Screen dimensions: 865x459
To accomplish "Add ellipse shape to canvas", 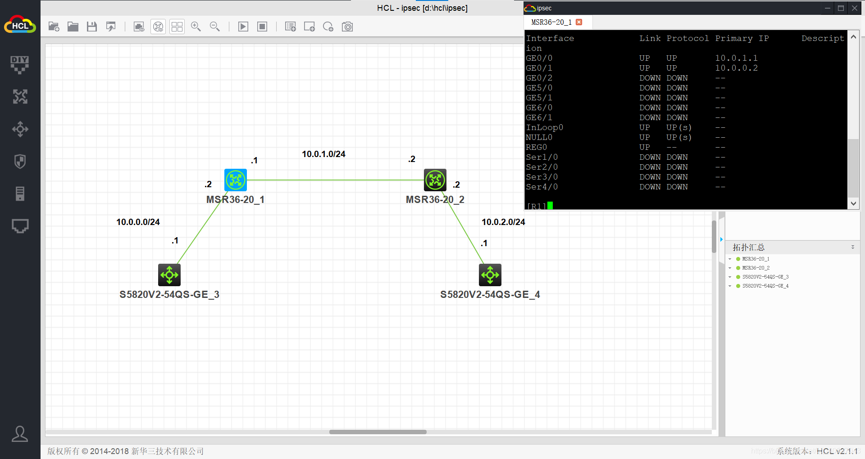I will pyautogui.click(x=328, y=27).
